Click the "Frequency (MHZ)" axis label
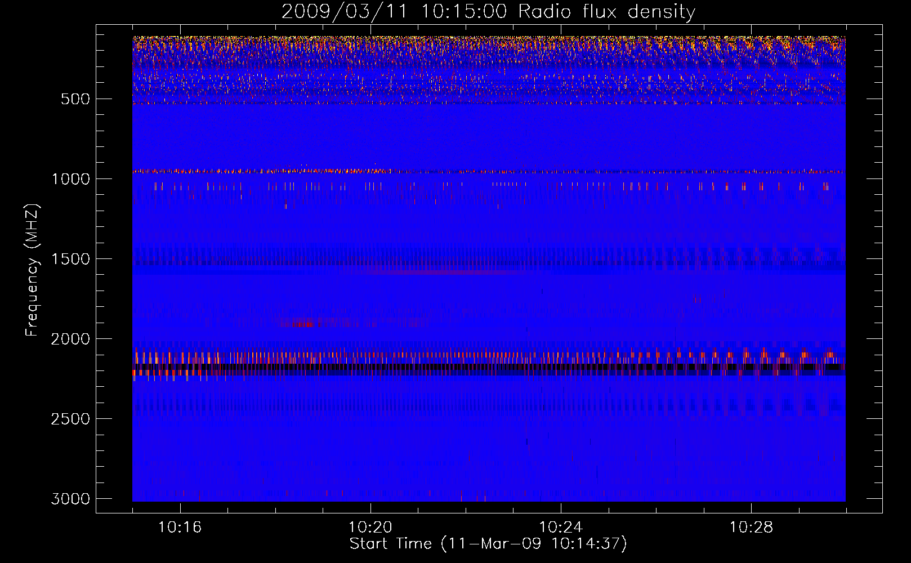Viewport: 911px width, 563px height. [x=32, y=270]
